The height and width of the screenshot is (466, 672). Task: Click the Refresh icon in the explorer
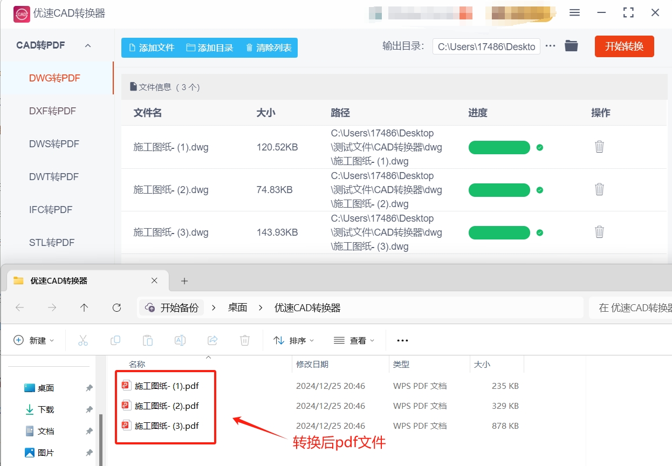tap(116, 307)
